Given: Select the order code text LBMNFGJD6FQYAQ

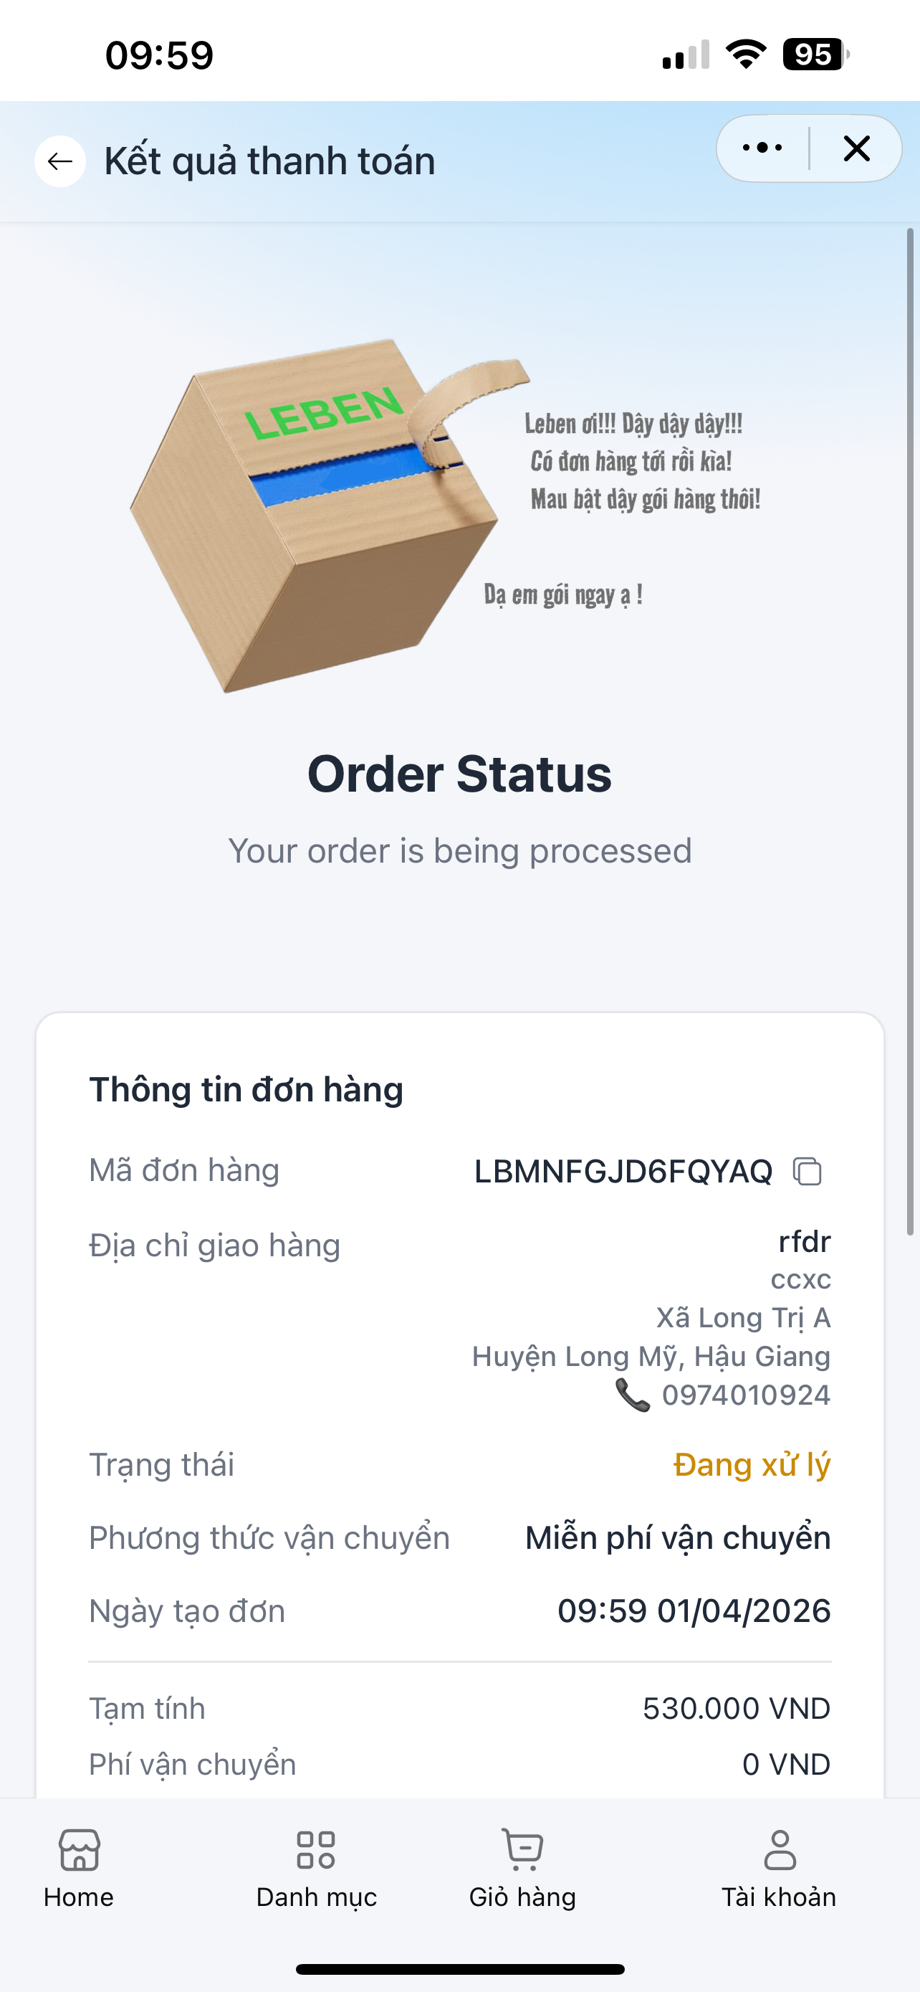Looking at the screenshot, I should coord(623,1171).
